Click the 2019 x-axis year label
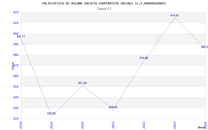The image size is (208, 130). (51, 125)
